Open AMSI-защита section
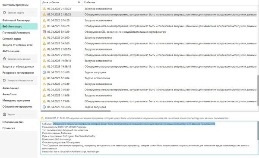Image resolution: width=259 pixels, height=158 pixels. point(11,51)
